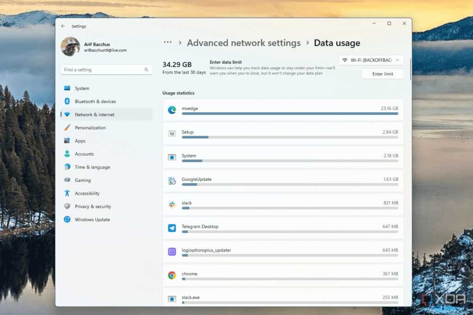Click the Privacy shield icon
The width and height of the screenshot is (473, 315).
[x=67, y=206]
